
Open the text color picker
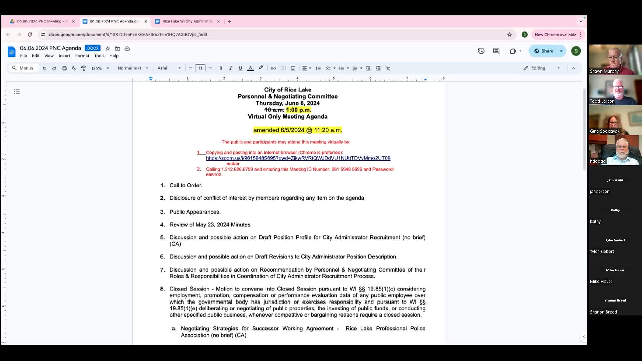250,68
